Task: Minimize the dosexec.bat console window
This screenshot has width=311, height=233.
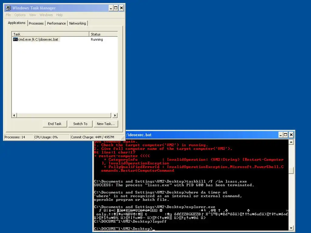Action: (x=280, y=135)
